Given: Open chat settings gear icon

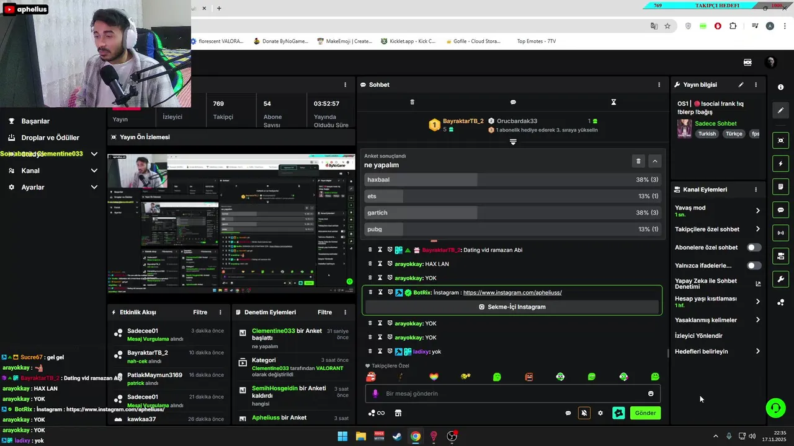Looking at the screenshot, I should point(600,413).
